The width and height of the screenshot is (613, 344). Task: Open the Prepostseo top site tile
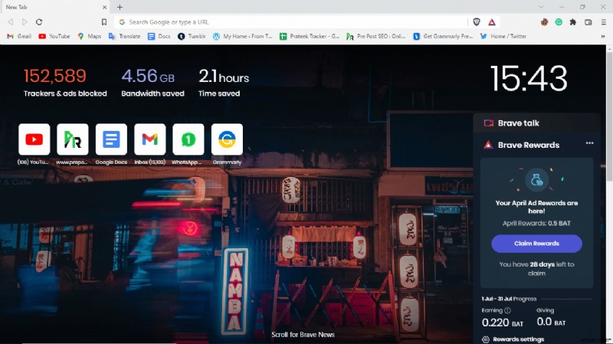(x=72, y=139)
